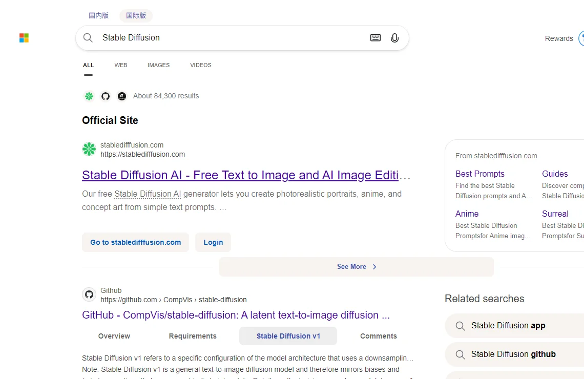584x379 pixels.
Task: Select the VIDEOS search tab
Action: (201, 65)
